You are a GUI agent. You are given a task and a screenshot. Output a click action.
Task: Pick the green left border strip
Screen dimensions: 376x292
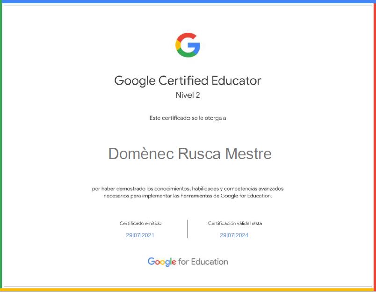point(1,146)
